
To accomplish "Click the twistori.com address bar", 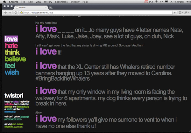I will 98,12.
